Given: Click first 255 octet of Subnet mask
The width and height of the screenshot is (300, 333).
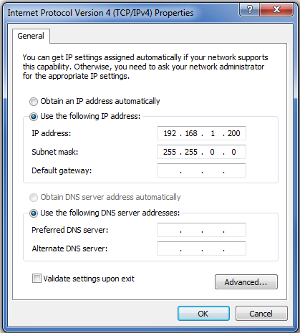Looking at the screenshot, I should [x=170, y=152].
